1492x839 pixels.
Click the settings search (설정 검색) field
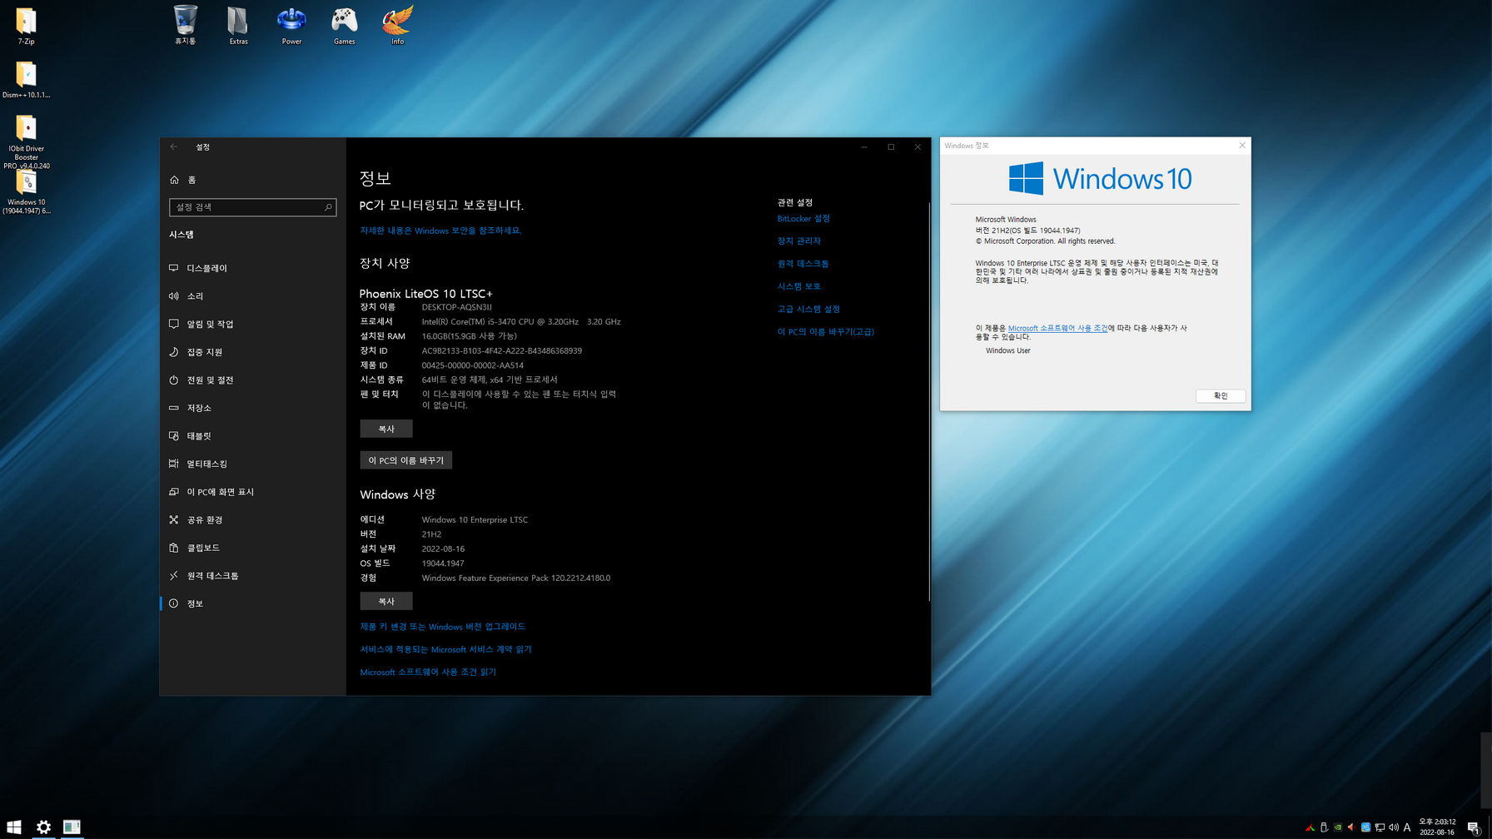(x=252, y=207)
